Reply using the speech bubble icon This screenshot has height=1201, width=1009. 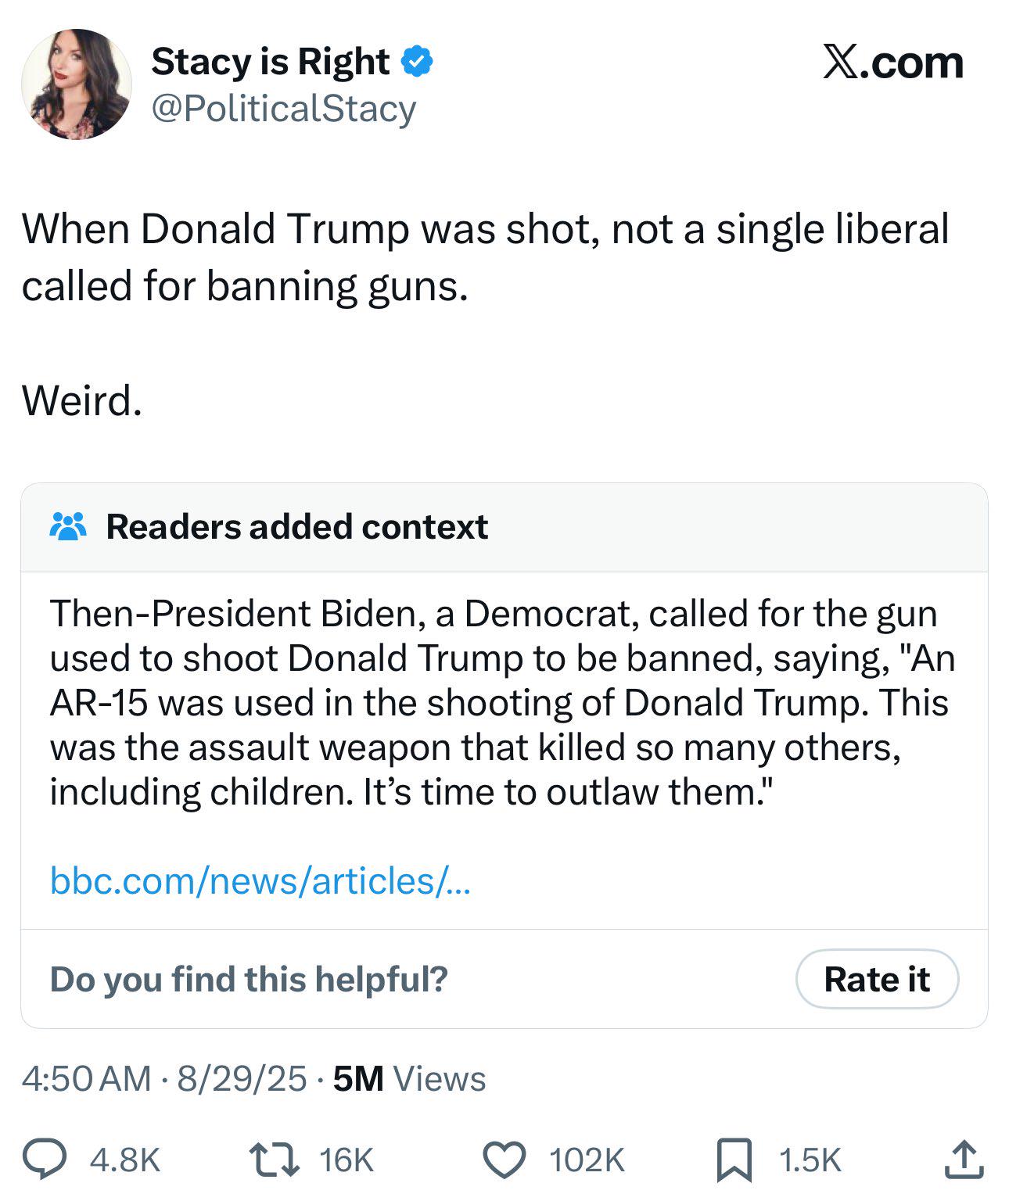[44, 1160]
